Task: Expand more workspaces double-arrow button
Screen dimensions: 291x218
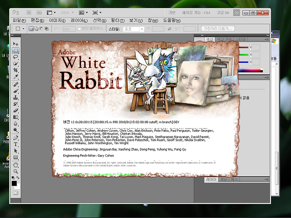Action: (x=236, y=13)
